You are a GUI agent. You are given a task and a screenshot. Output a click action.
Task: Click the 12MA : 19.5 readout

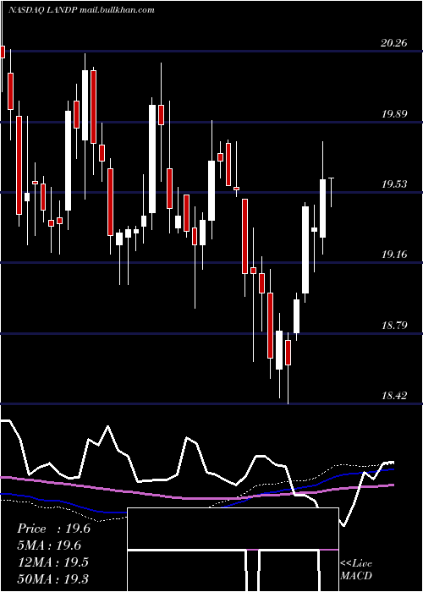pyautogui.click(x=52, y=562)
